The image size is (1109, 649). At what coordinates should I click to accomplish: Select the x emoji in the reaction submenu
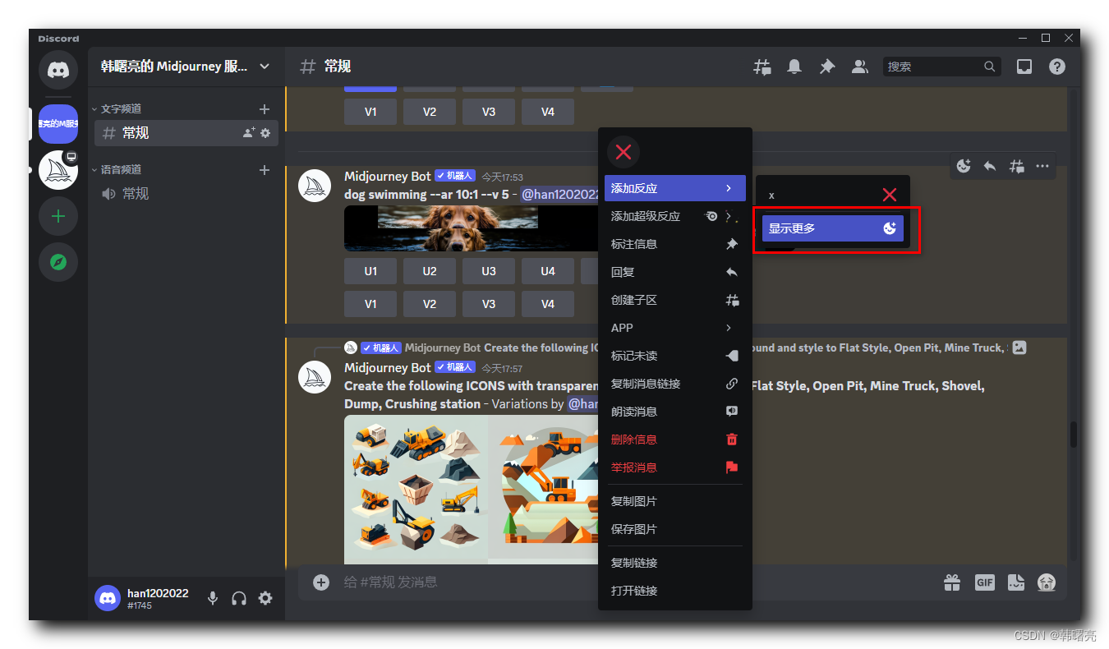(833, 195)
